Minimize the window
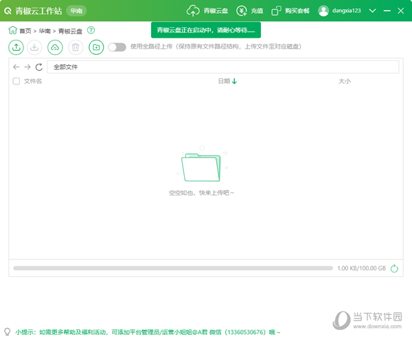This screenshot has height=339, width=412. pyautogui.click(x=387, y=11)
